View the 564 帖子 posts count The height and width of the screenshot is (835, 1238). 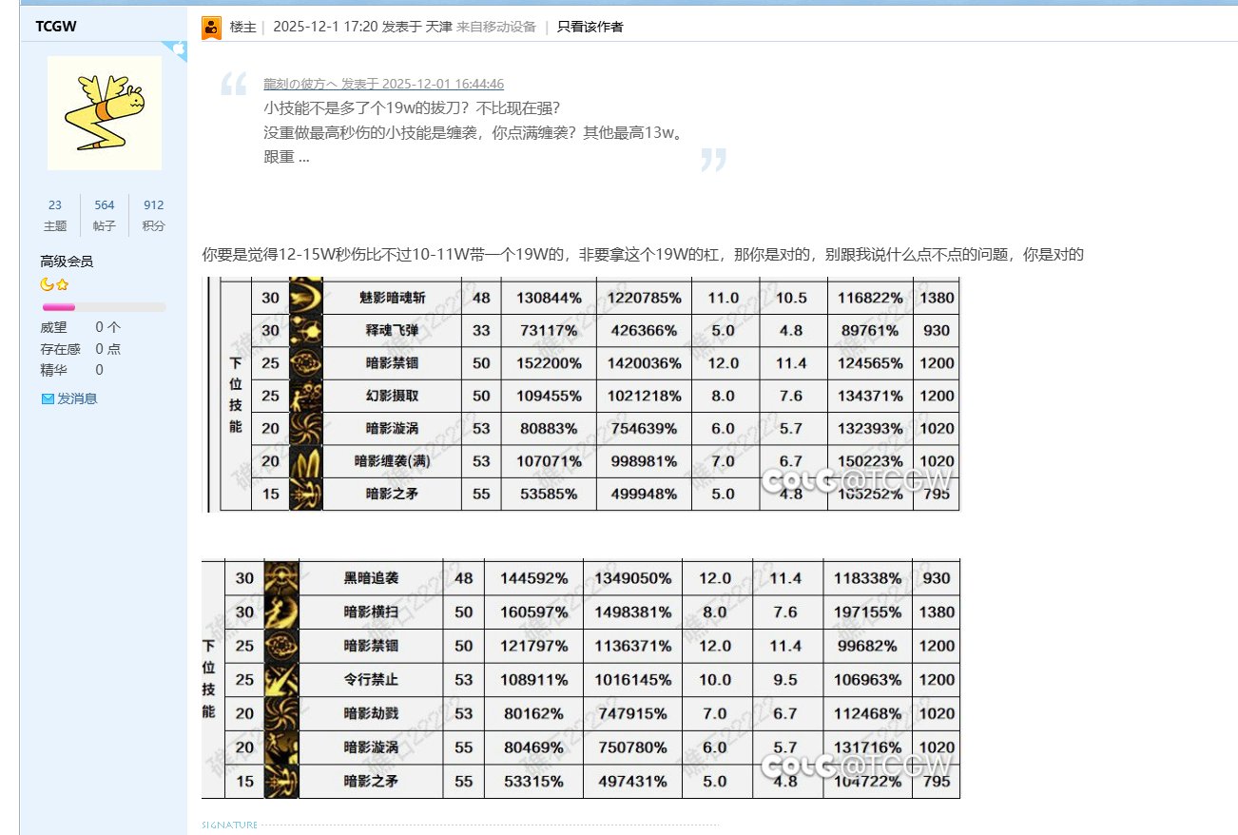point(105,215)
